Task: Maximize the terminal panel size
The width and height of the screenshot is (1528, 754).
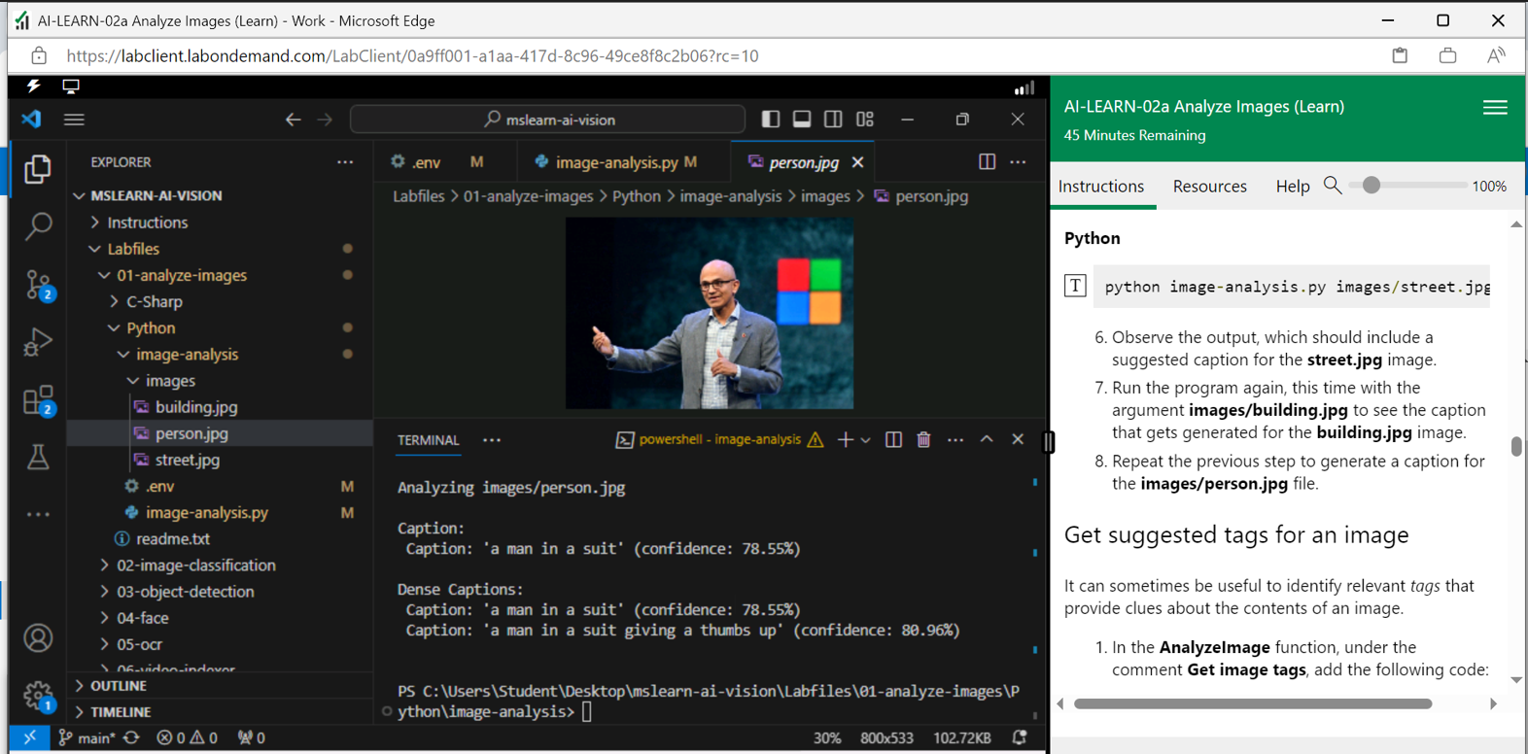Action: pos(987,439)
